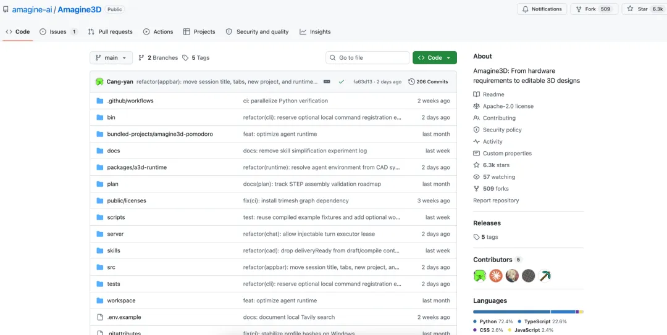This screenshot has width=667, height=335.
Task: Open the Apache-2.0 license link
Action: point(508,106)
